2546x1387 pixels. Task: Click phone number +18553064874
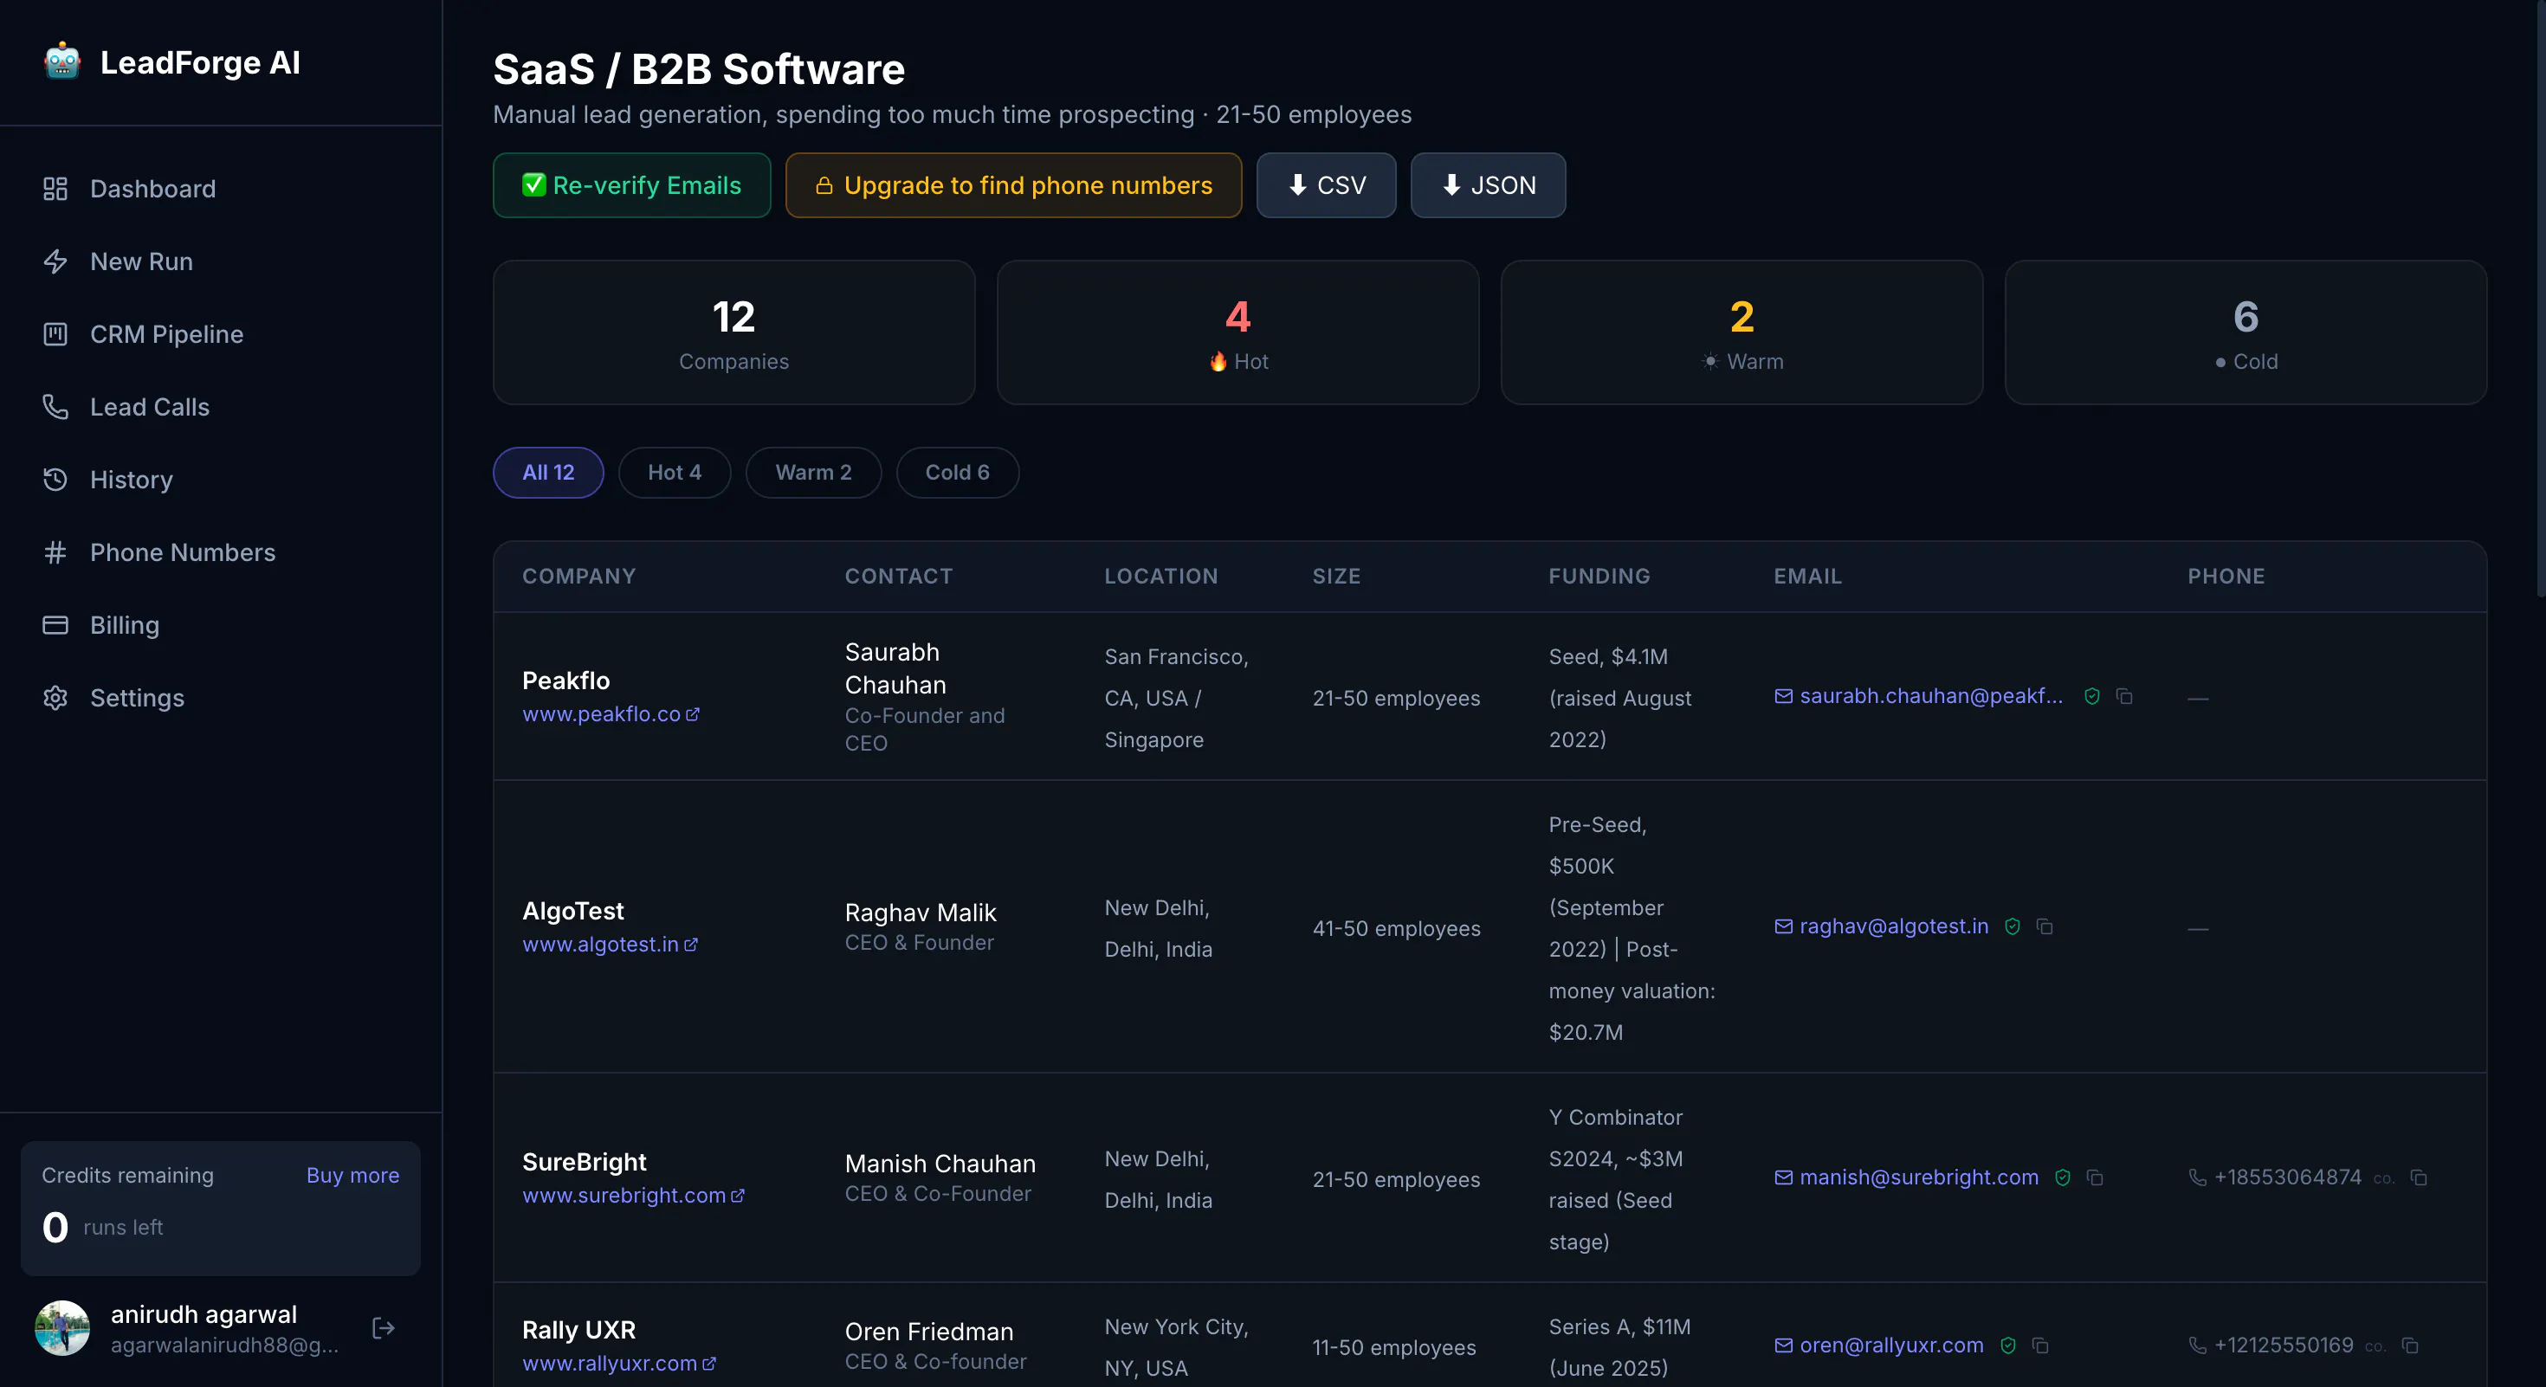pyautogui.click(x=2287, y=1177)
